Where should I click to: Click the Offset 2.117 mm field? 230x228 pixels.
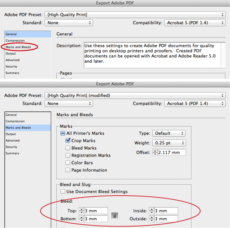pos(172,153)
